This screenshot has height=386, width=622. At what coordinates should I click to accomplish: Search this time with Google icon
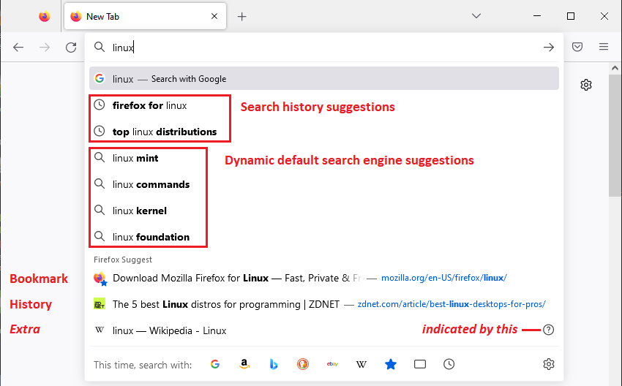pyautogui.click(x=215, y=364)
